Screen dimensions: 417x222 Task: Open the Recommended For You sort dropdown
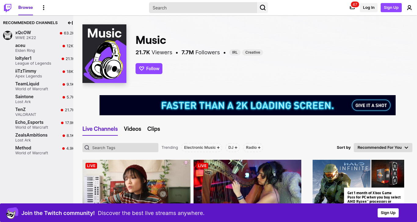383,148
